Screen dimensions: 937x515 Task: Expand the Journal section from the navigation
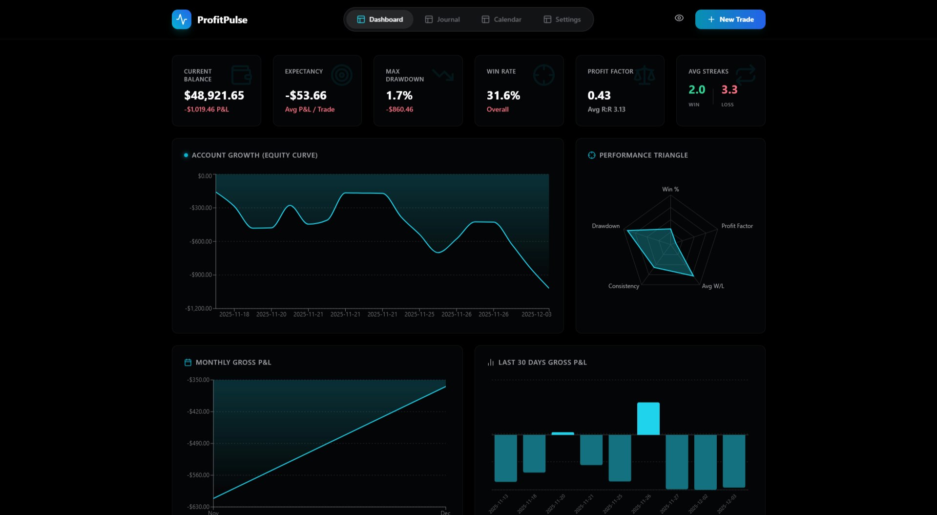(x=442, y=19)
